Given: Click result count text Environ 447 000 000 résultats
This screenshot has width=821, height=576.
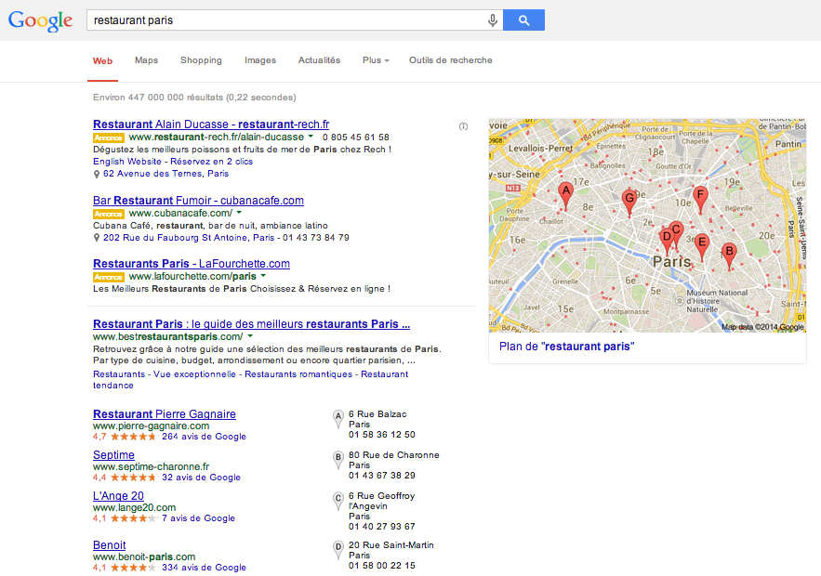Looking at the screenshot, I should (194, 98).
